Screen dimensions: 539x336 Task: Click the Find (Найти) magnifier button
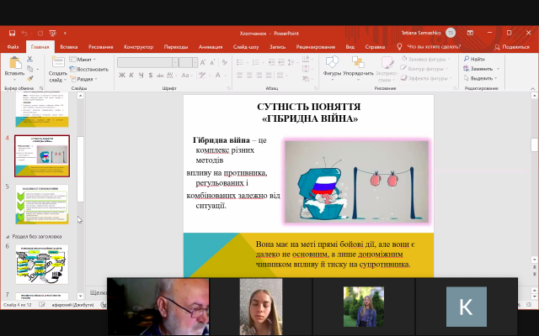pos(473,60)
